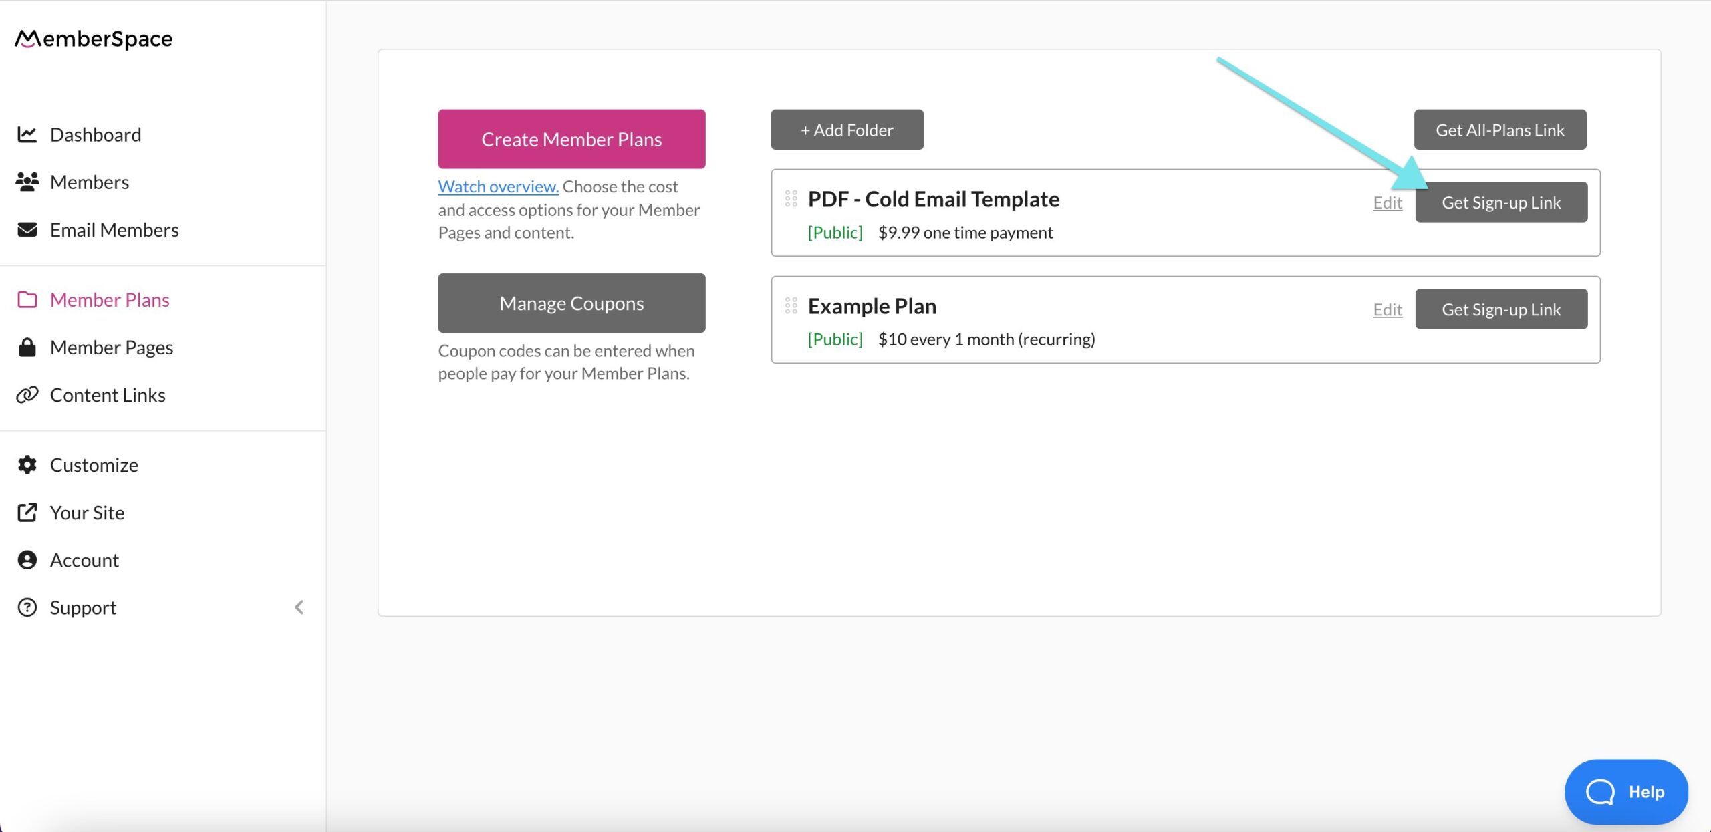Open Manage Coupons
Viewport: 1711px width, 832px height.
571,303
